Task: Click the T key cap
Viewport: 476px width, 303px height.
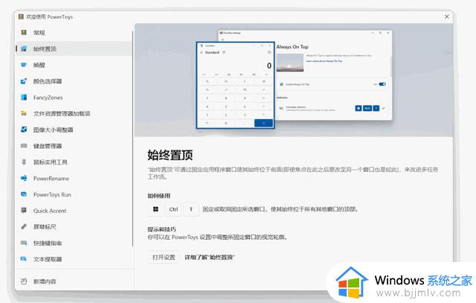Action: pos(191,209)
